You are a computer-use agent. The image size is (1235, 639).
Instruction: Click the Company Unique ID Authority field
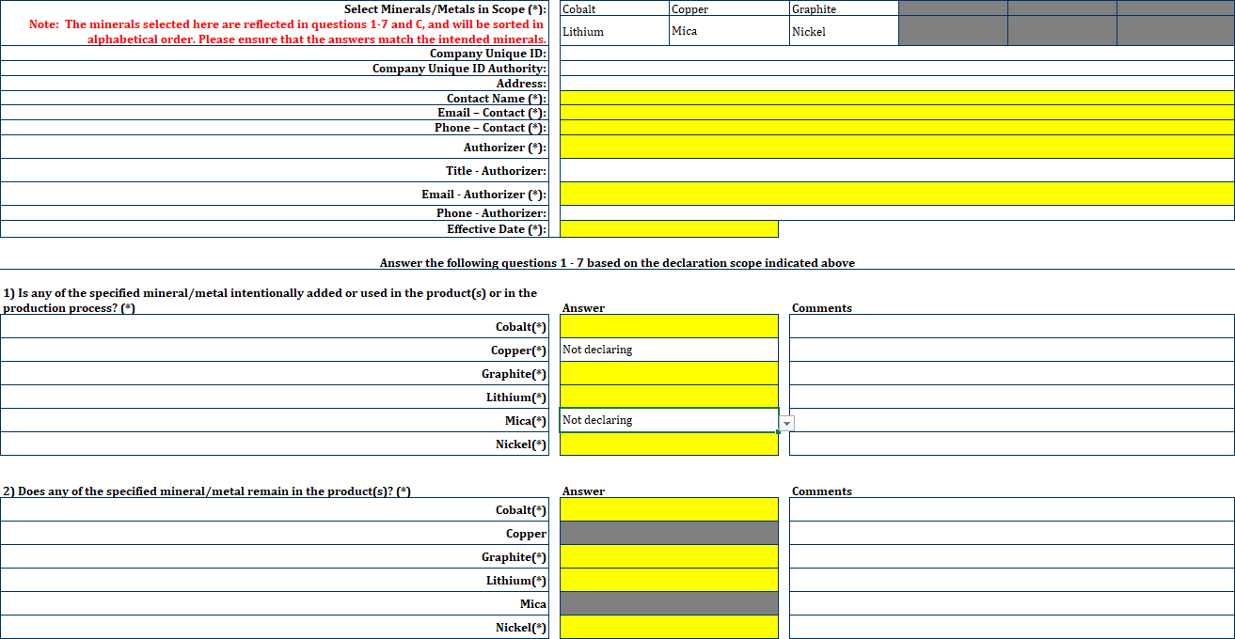[896, 69]
